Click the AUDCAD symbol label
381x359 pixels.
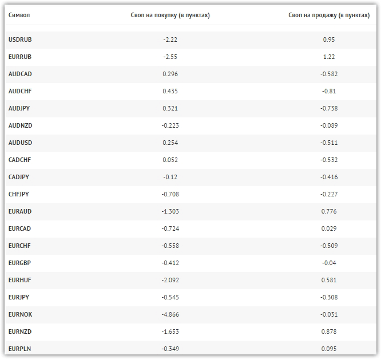coord(20,74)
